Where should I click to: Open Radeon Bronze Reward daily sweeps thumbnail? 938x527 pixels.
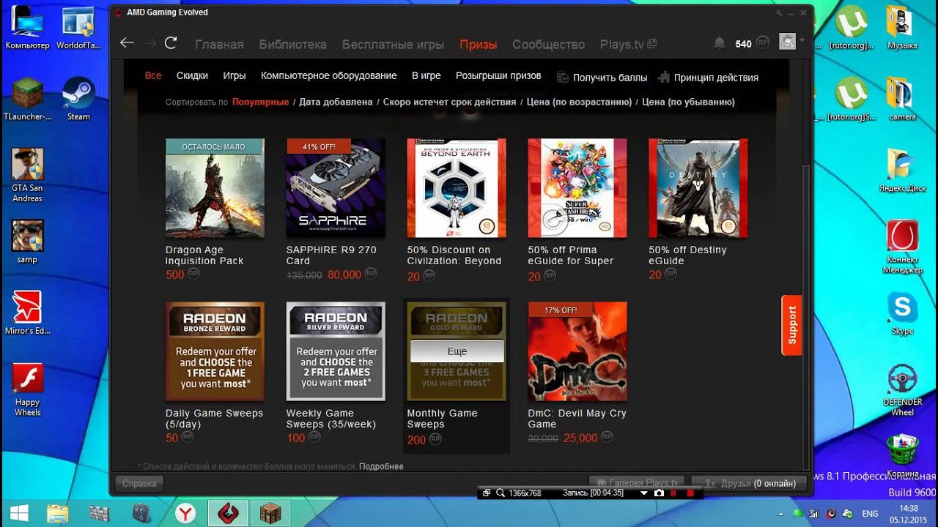(215, 351)
